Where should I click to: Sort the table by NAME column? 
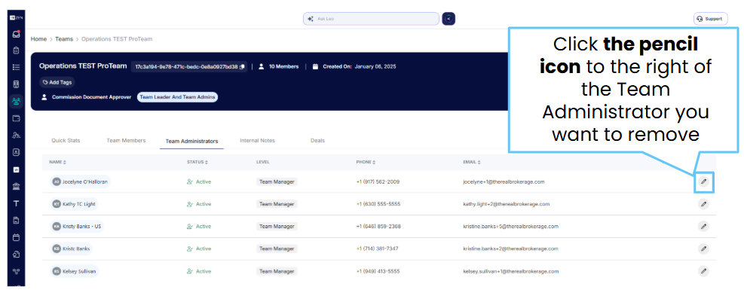[x=57, y=162]
